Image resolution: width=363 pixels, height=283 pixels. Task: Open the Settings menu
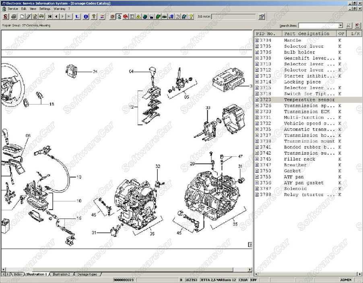[45, 8]
